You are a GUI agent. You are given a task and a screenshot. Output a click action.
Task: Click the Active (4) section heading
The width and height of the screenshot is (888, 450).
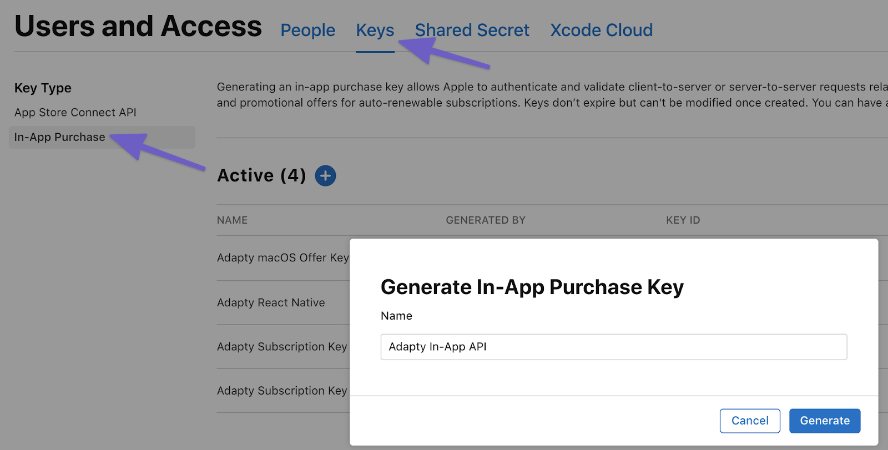[261, 176]
